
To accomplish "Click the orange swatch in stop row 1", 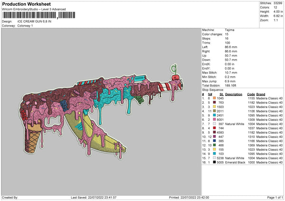I will 215,98.
